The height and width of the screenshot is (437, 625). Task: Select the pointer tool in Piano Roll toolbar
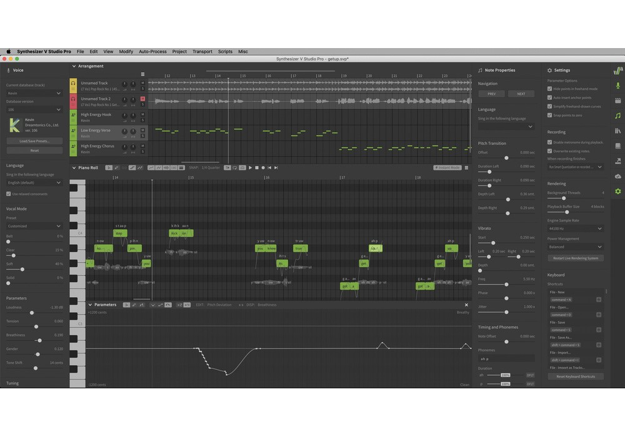coord(108,167)
